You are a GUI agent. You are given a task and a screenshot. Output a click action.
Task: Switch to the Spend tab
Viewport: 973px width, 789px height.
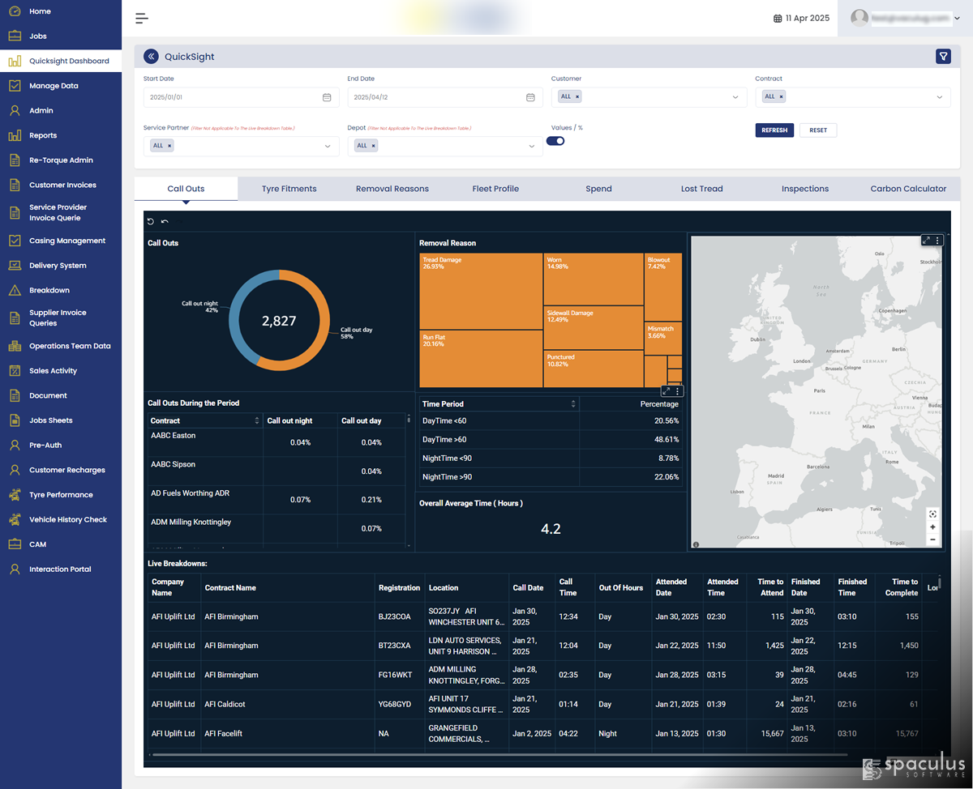tap(598, 189)
